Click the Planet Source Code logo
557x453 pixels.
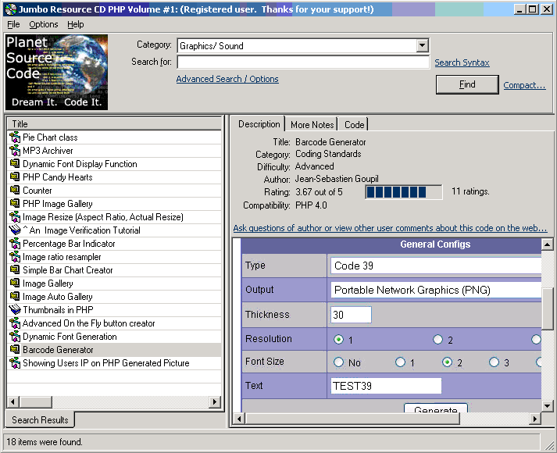click(56, 72)
